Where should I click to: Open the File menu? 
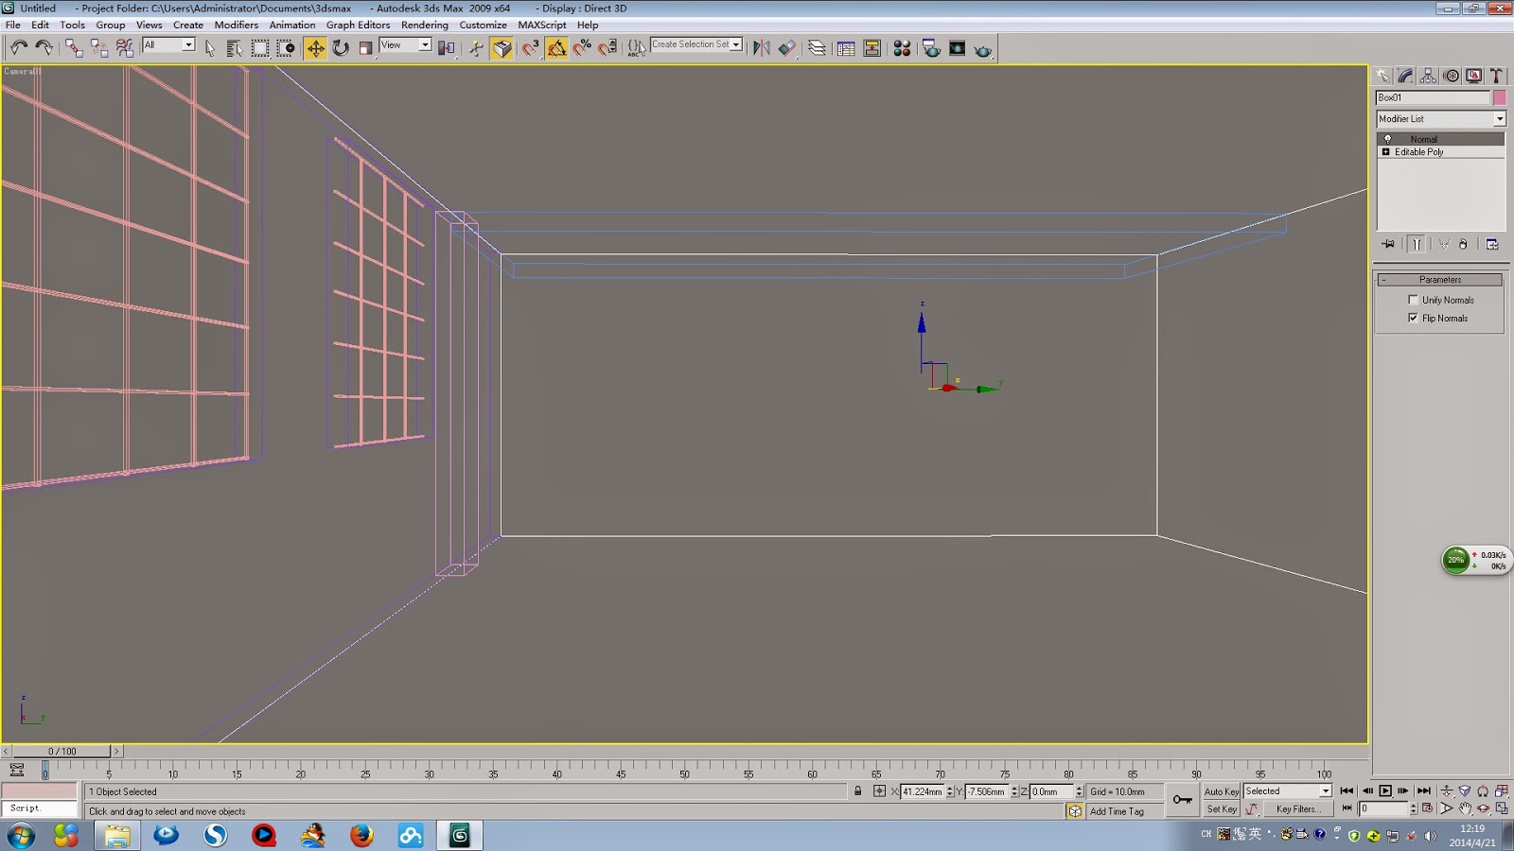pyautogui.click(x=13, y=25)
